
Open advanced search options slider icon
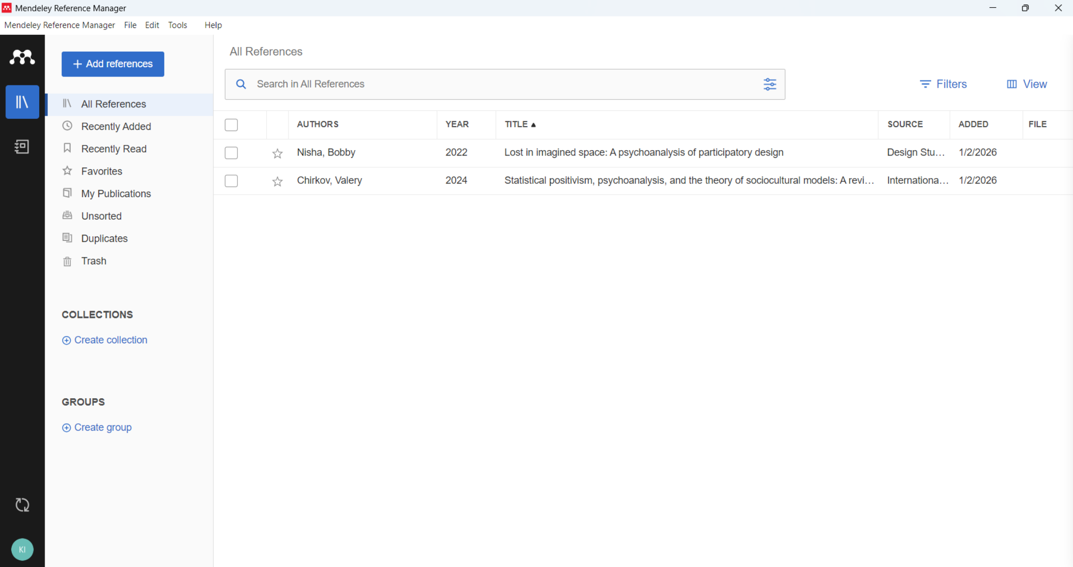point(770,84)
